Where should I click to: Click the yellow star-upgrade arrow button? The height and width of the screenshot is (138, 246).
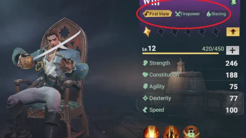click(x=233, y=32)
